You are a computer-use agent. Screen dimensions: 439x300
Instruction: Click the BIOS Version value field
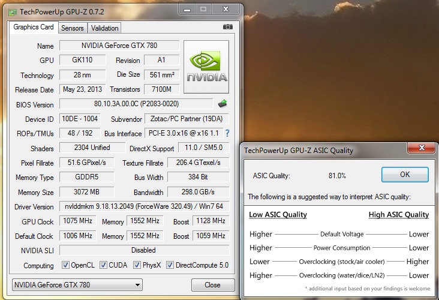point(136,104)
